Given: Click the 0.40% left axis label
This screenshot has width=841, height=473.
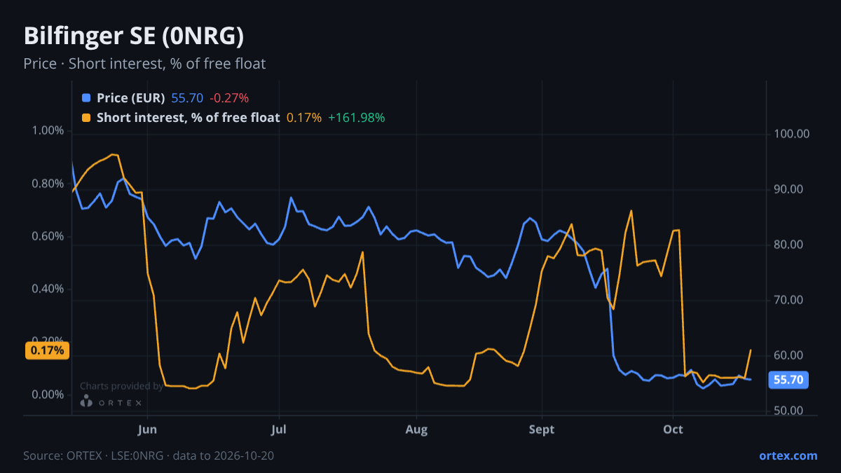Looking at the screenshot, I should click(x=48, y=289).
